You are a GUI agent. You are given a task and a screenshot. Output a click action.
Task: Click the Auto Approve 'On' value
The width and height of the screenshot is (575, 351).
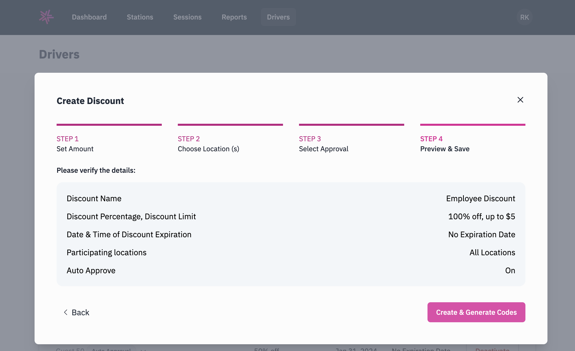[510, 270]
